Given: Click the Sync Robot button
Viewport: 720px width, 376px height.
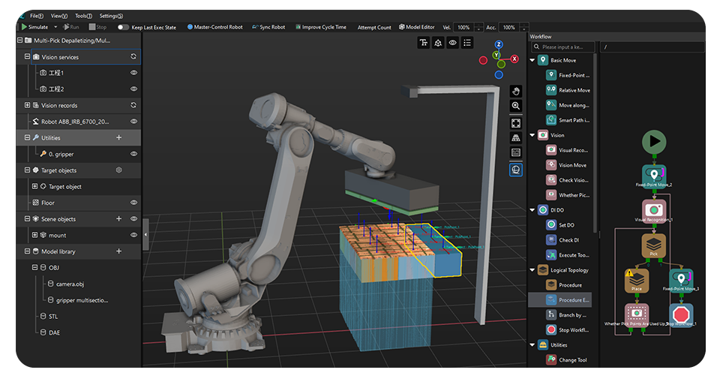Looking at the screenshot, I should coord(267,28).
